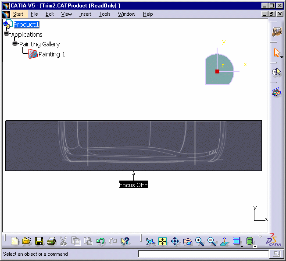Select the Pan view tool
The image size is (286, 261).
coord(175,241)
